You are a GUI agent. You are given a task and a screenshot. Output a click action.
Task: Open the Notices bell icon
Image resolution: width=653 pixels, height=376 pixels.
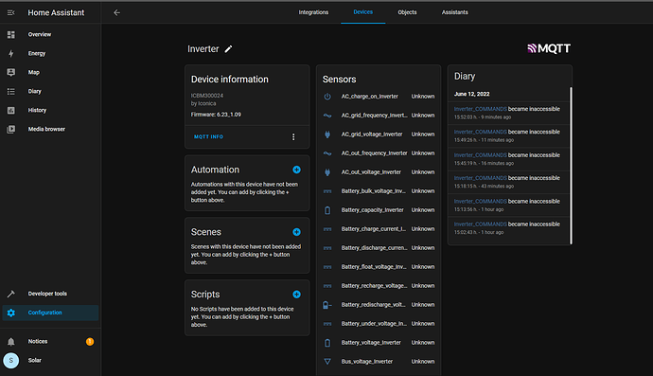click(10, 341)
